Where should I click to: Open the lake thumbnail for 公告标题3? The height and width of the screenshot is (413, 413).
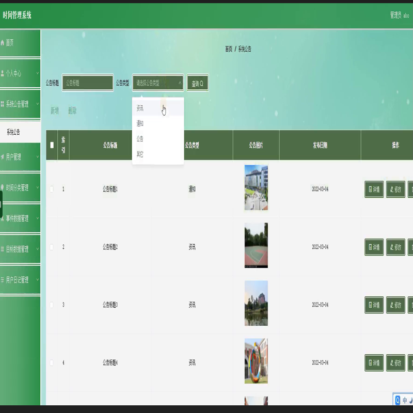(256, 303)
